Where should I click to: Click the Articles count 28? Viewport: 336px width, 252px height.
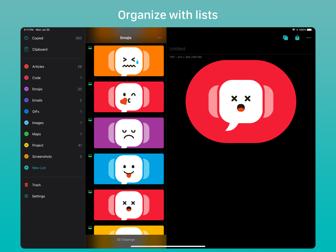pyautogui.click(x=80, y=67)
